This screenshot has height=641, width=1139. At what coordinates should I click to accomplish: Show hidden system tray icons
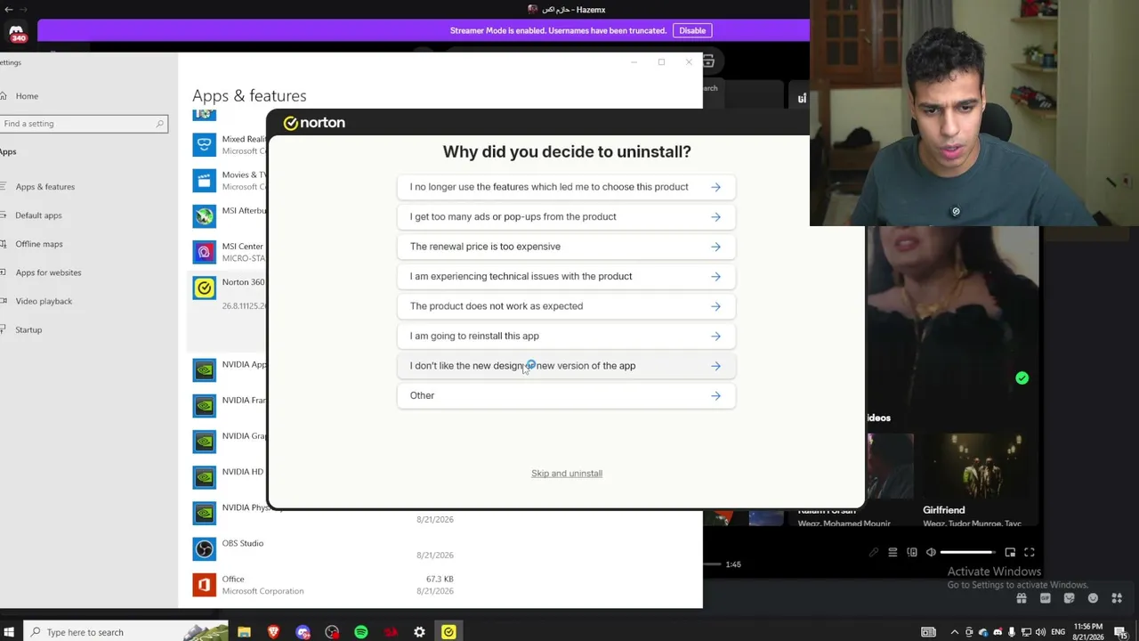(x=955, y=632)
